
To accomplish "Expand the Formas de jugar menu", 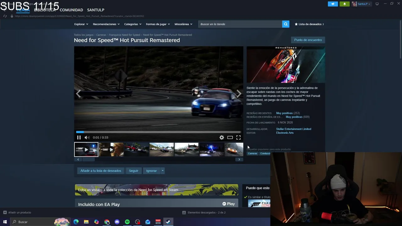I will 158,24.
